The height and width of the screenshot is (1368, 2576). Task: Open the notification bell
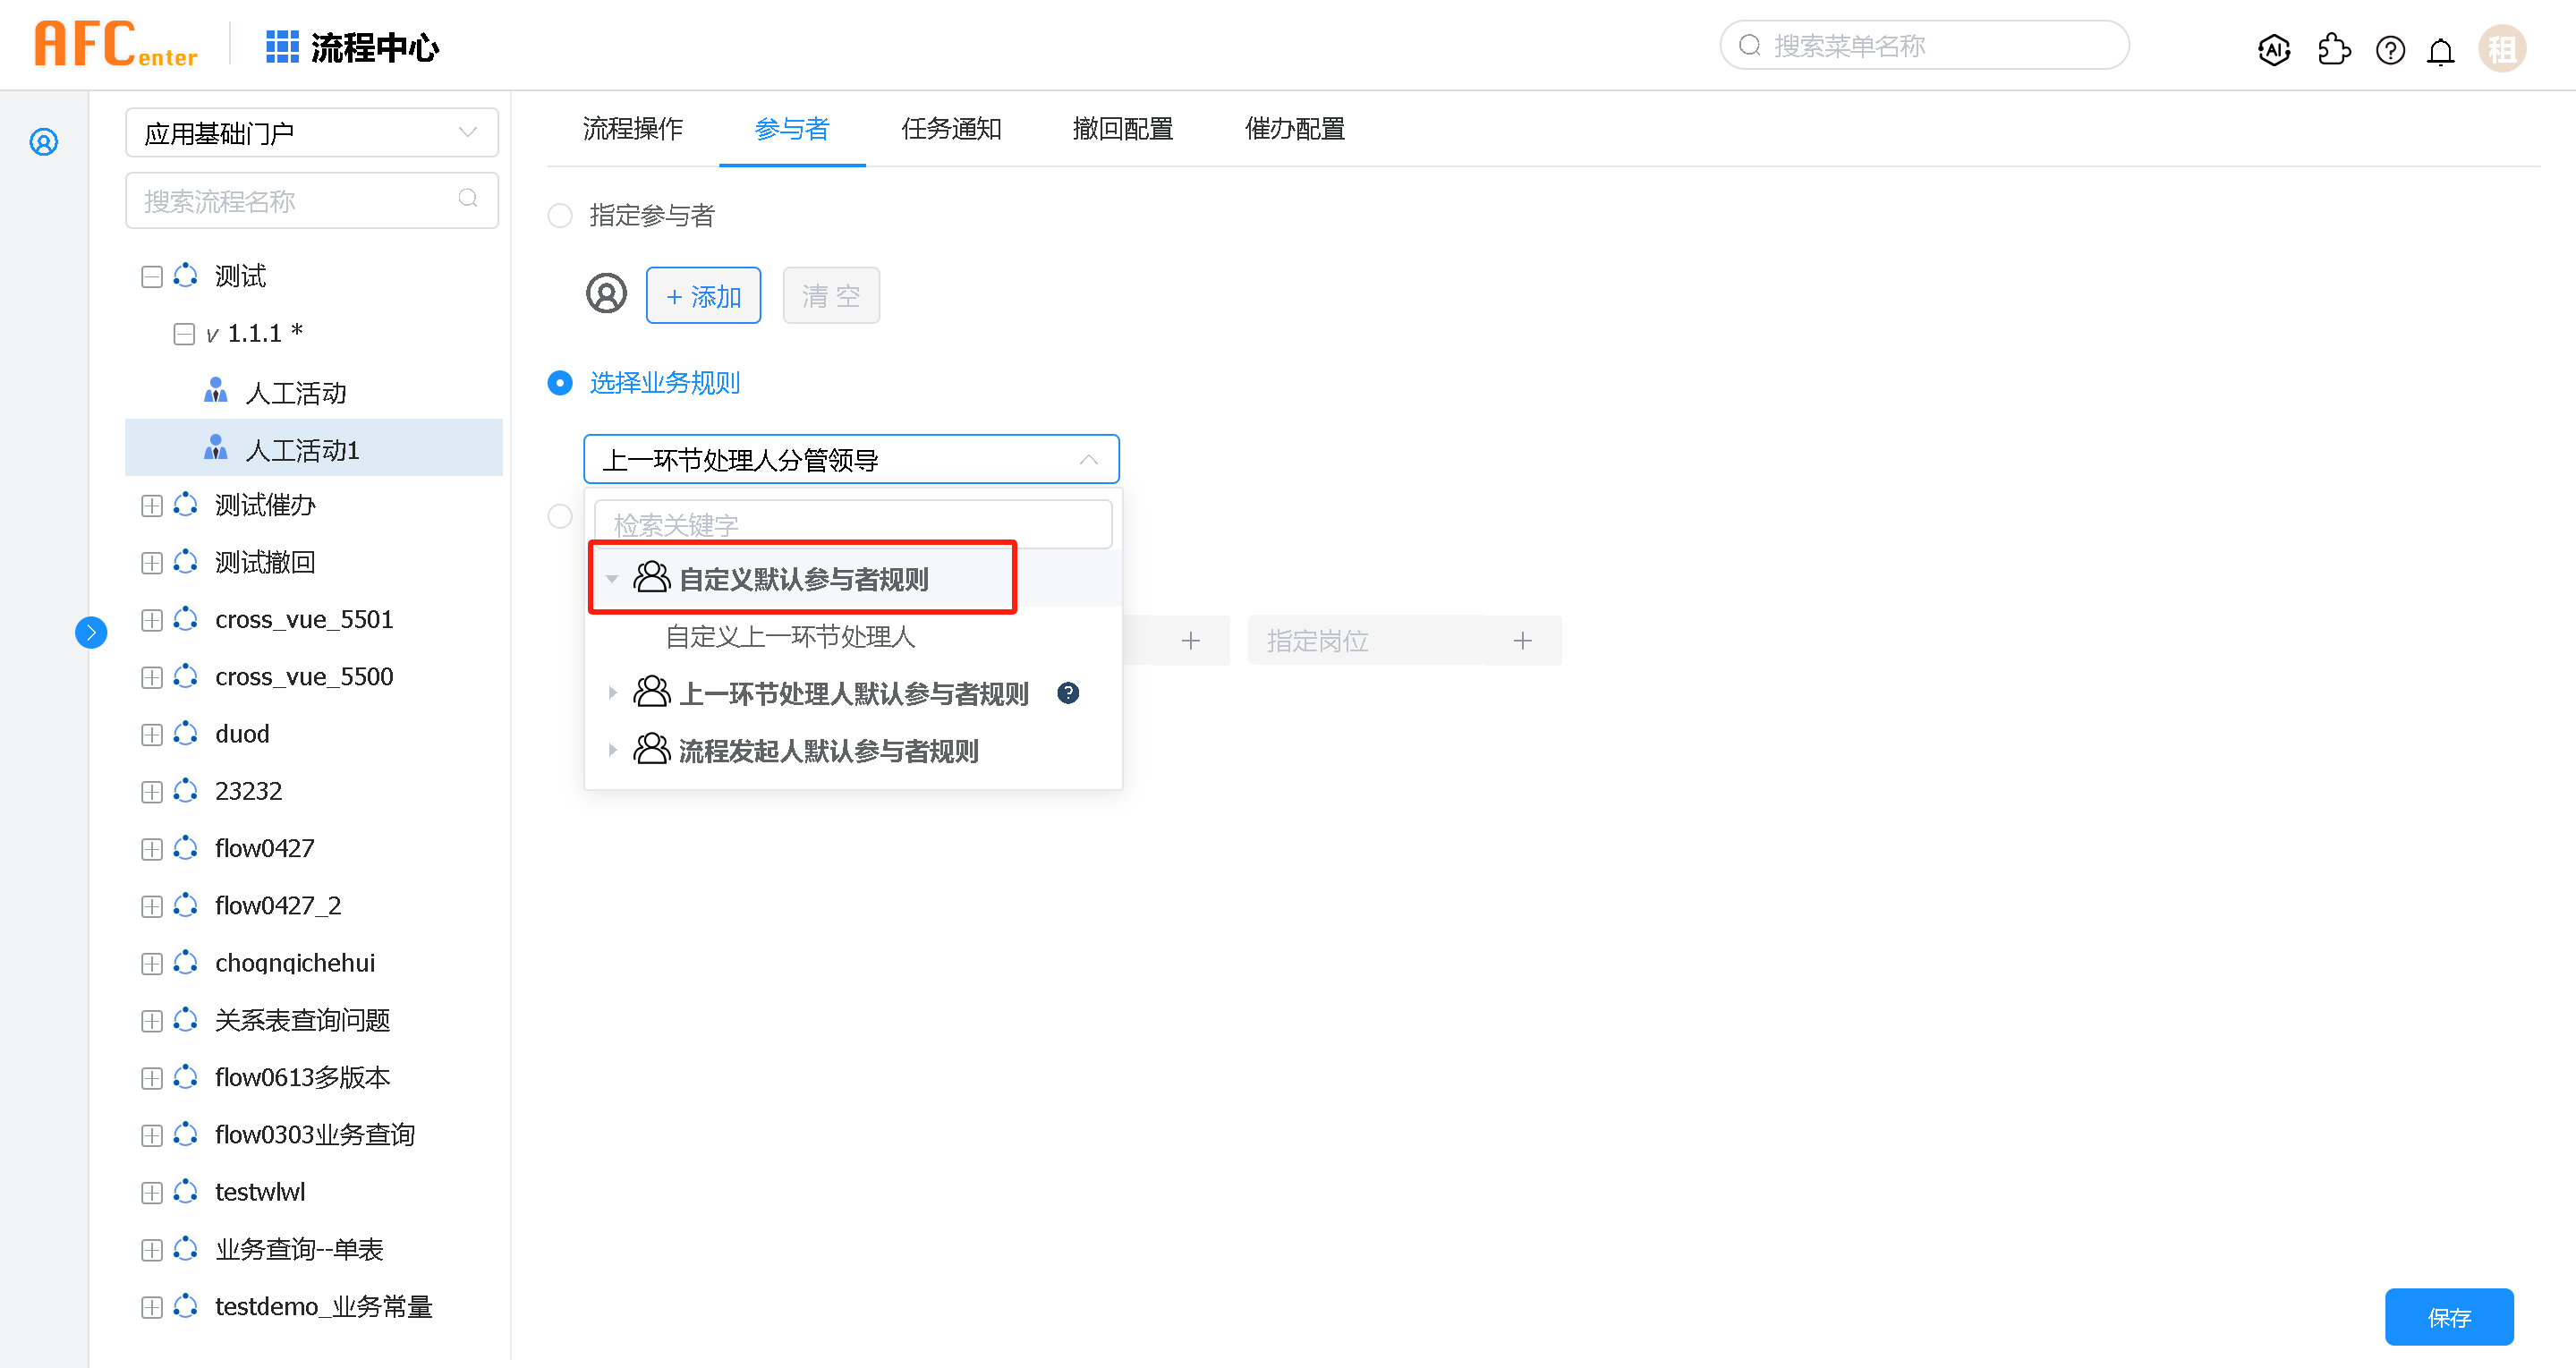(2440, 51)
